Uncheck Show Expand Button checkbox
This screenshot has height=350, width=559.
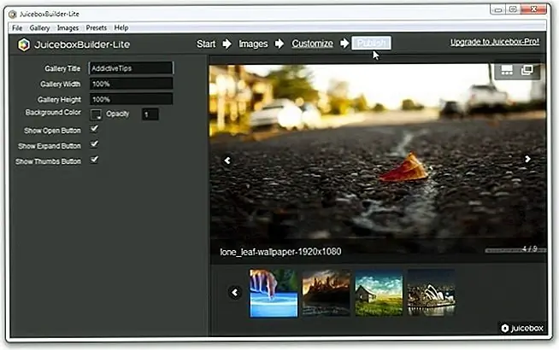[x=95, y=144]
